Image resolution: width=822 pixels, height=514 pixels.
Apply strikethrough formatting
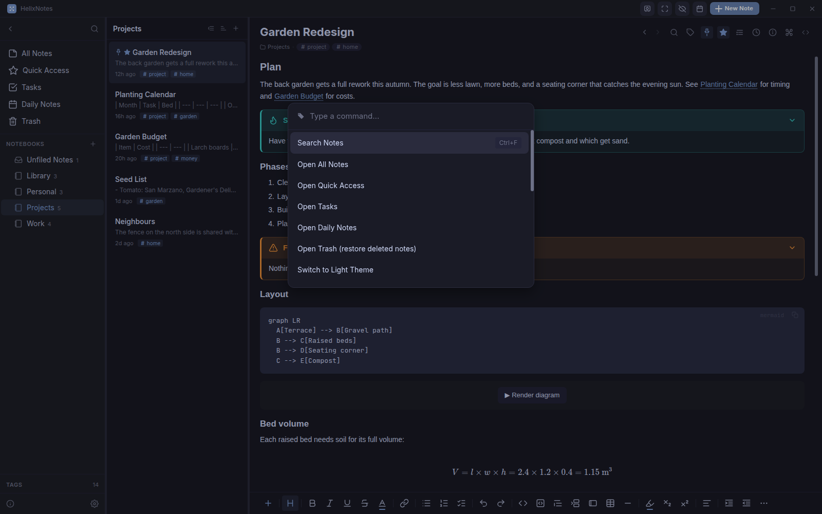(x=365, y=503)
